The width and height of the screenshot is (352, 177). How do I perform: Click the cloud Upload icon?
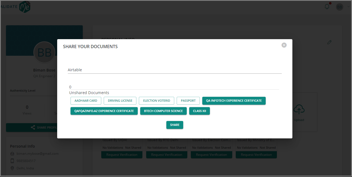coord(299,110)
